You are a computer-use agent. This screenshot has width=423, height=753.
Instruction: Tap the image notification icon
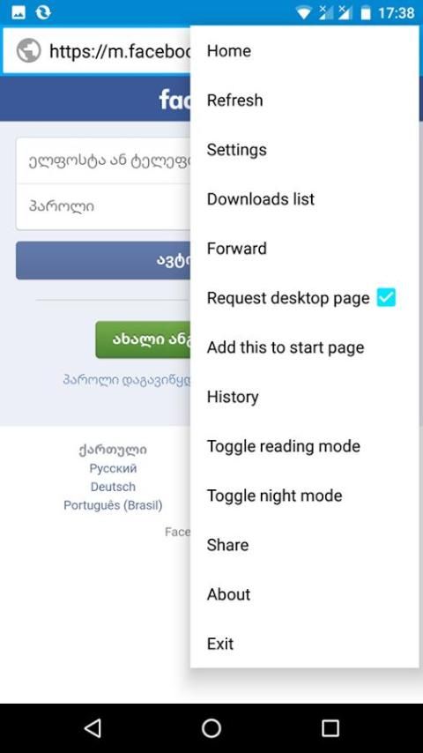[x=19, y=12]
